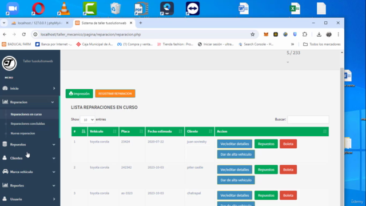This screenshot has height=206, width=366.
Task: Sort the table by the Vehiculo column
Action: [103, 132]
